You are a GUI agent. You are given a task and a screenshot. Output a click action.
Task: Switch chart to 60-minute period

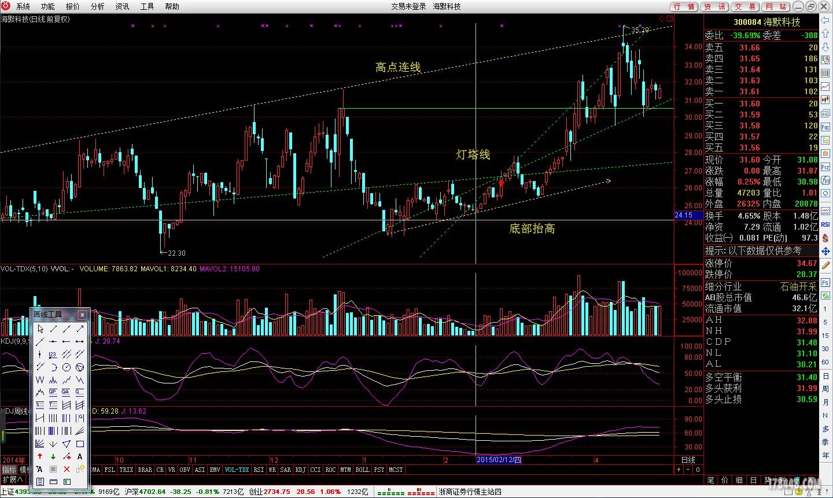[x=825, y=362]
